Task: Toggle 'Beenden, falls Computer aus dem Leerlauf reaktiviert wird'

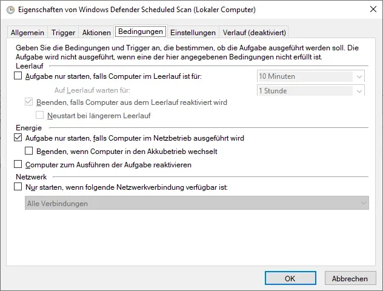Action: click(x=30, y=102)
